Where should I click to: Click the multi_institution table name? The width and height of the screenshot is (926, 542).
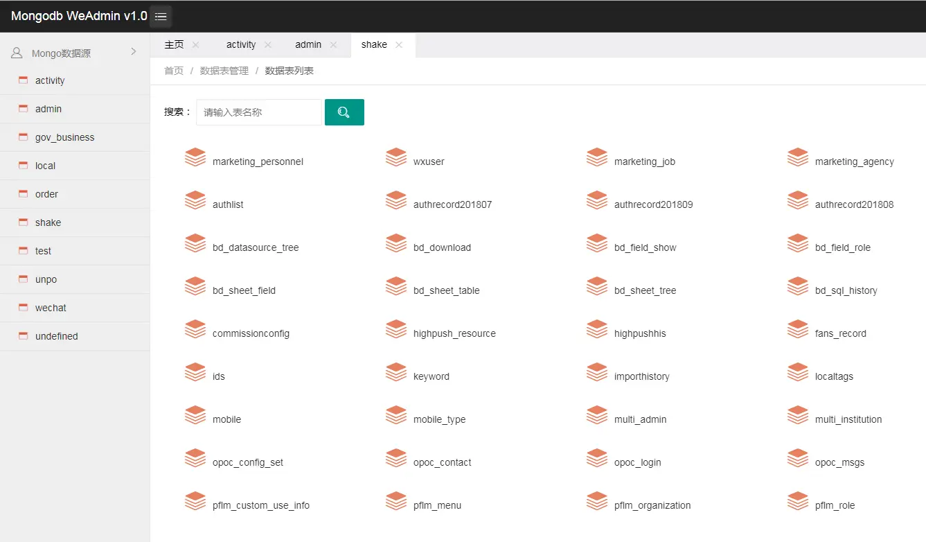(848, 419)
